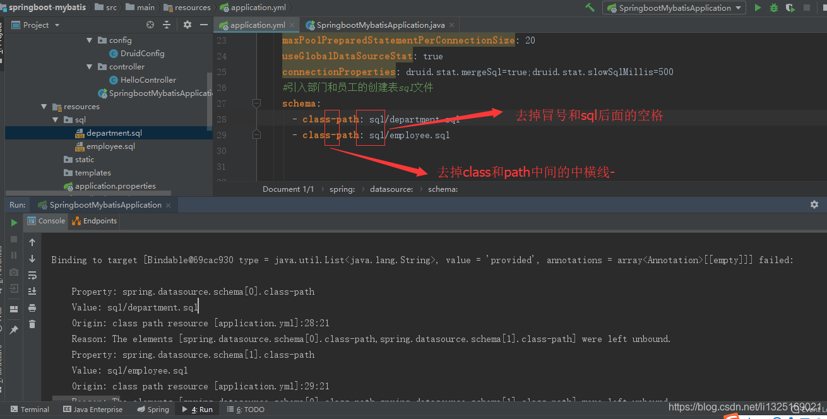Click resources breadcrumb in navigation bar

click(x=187, y=7)
